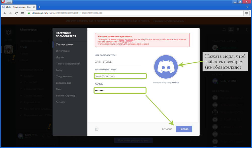The height and width of the screenshot is (148, 252).
Task: Close the #help - Миротворцы browser tab
Action: (x=34, y=7)
